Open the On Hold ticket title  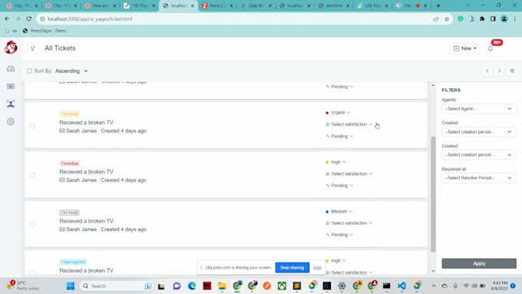[86, 221]
